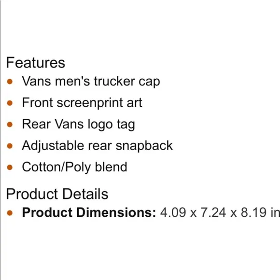The width and height of the screenshot is (280, 280).
Task: Click the Cotton/Poly blend text
Action: (x=74, y=168)
